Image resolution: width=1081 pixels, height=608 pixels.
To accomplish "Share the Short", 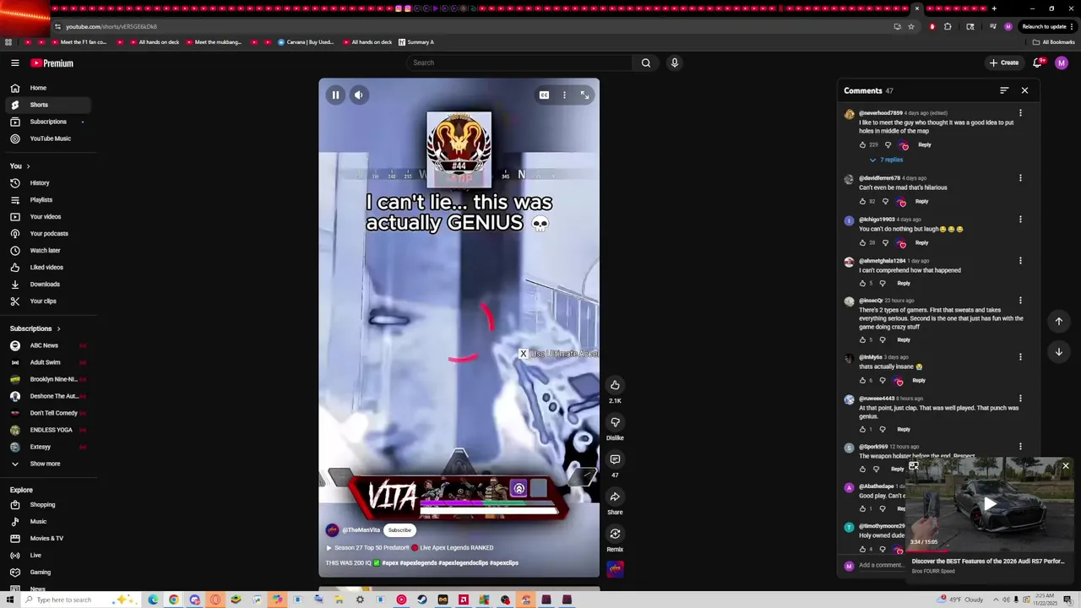I will tap(615, 497).
